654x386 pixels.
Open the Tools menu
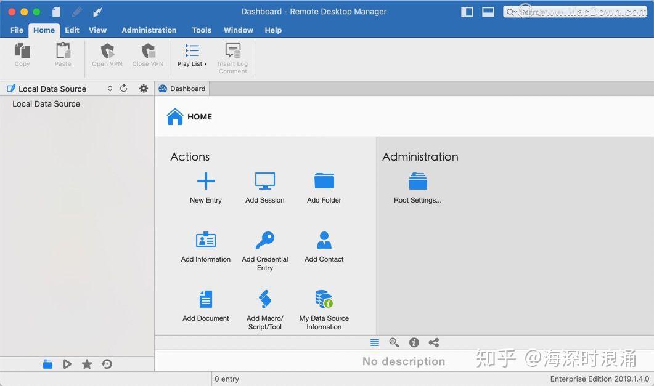point(202,30)
